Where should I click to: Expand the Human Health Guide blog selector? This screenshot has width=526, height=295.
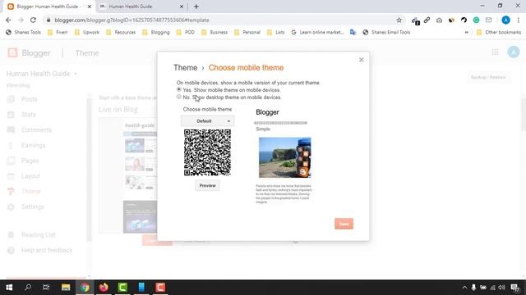(x=75, y=74)
